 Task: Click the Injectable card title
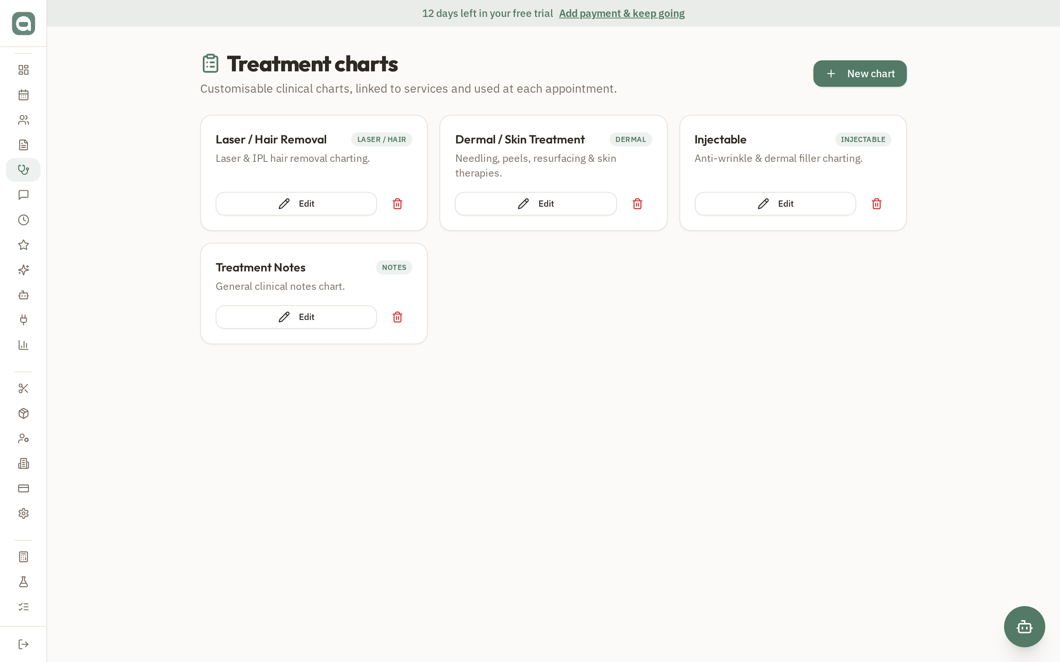[x=720, y=139]
